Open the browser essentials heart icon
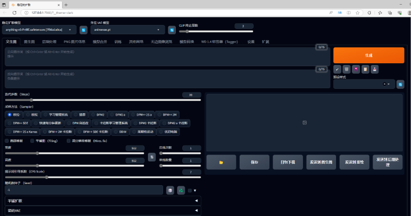 pos(400,13)
